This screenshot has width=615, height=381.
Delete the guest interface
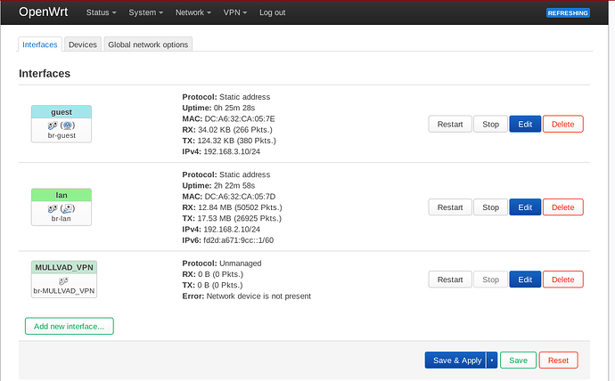coord(562,125)
